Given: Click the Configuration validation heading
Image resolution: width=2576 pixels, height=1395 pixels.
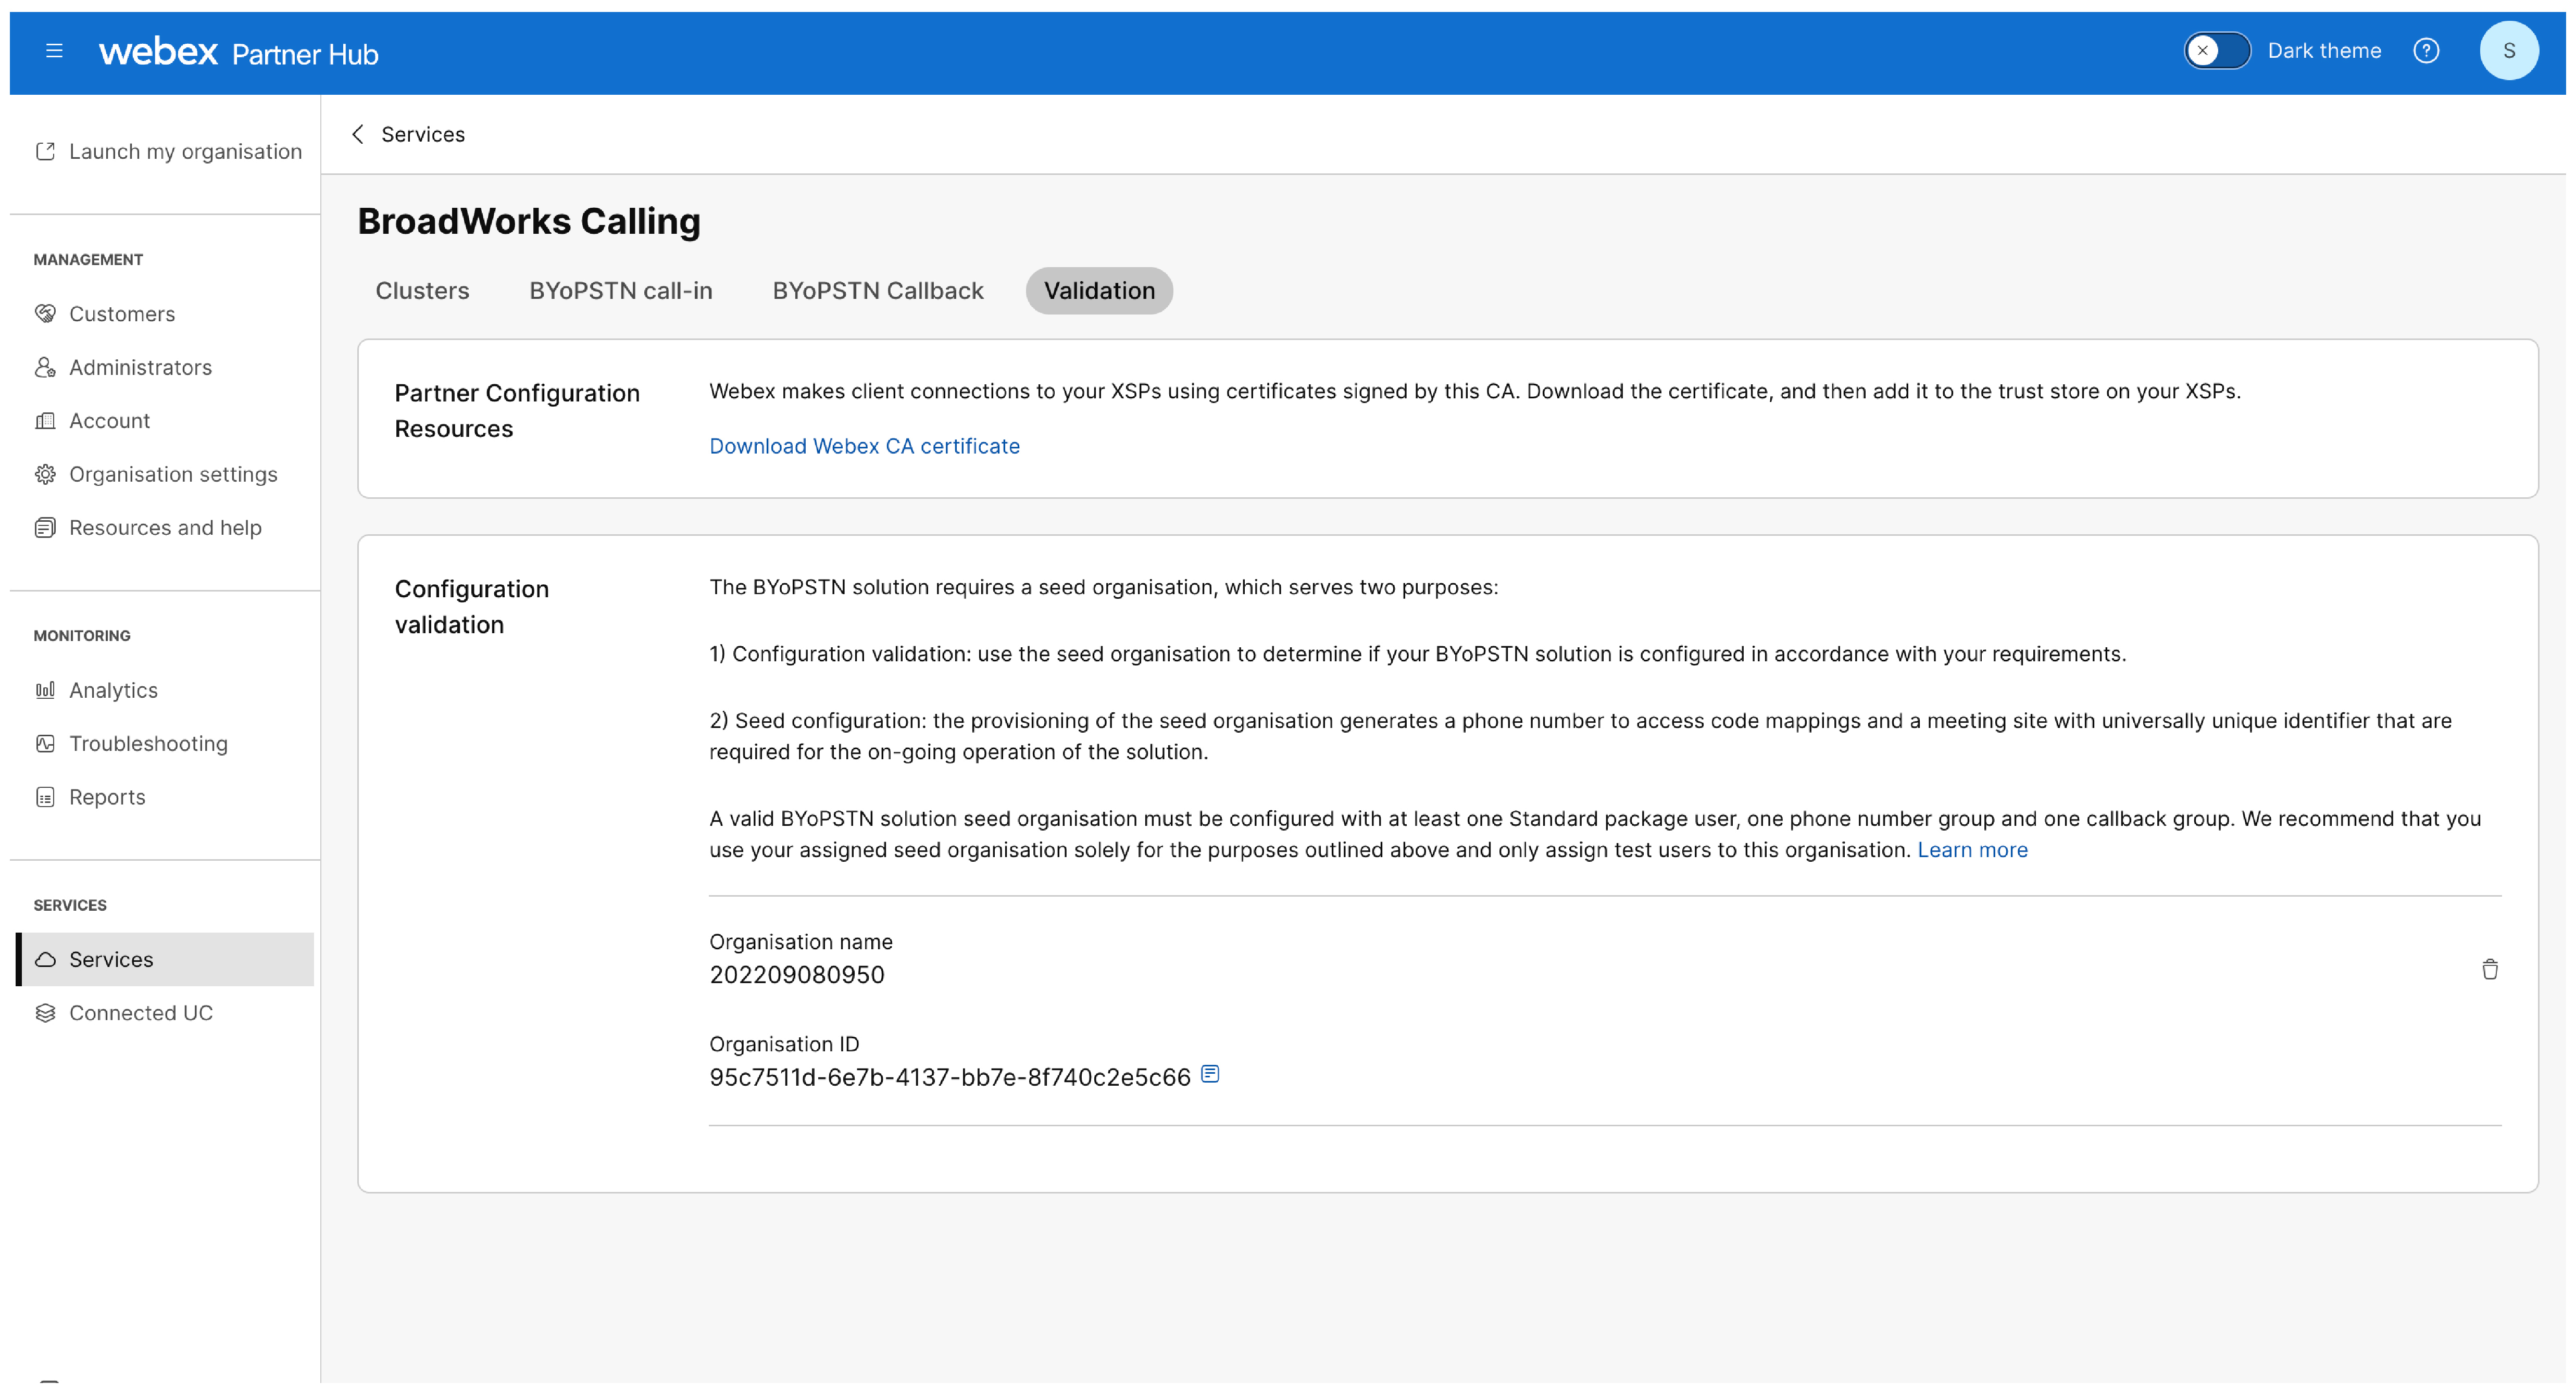Looking at the screenshot, I should tap(472, 607).
